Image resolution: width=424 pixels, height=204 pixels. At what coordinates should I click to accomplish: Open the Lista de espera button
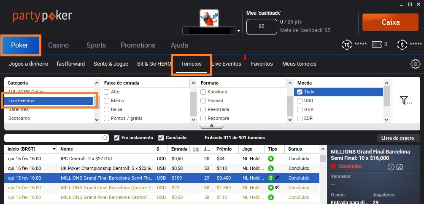point(397,138)
